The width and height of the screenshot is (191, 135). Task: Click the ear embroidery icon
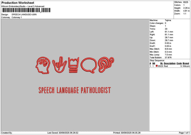pos(106,65)
